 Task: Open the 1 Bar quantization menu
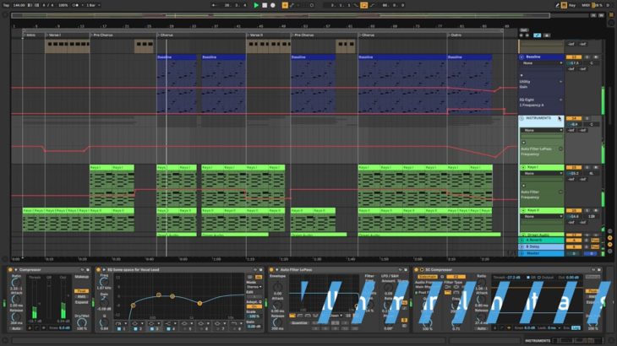tap(93, 5)
